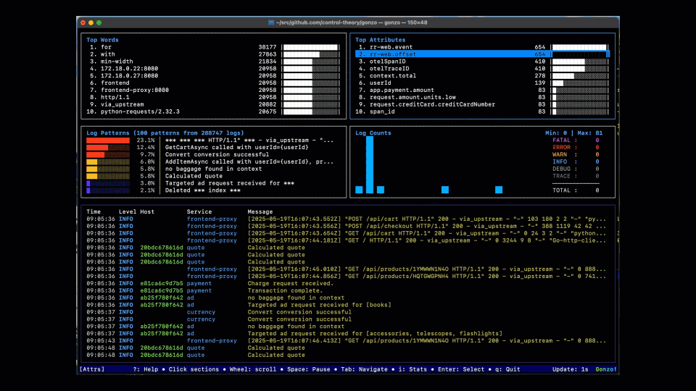Viewport: 696px width, 391px height.
Task: Click the 'Space: Pause' status bar hint
Action: pyautogui.click(x=309, y=369)
